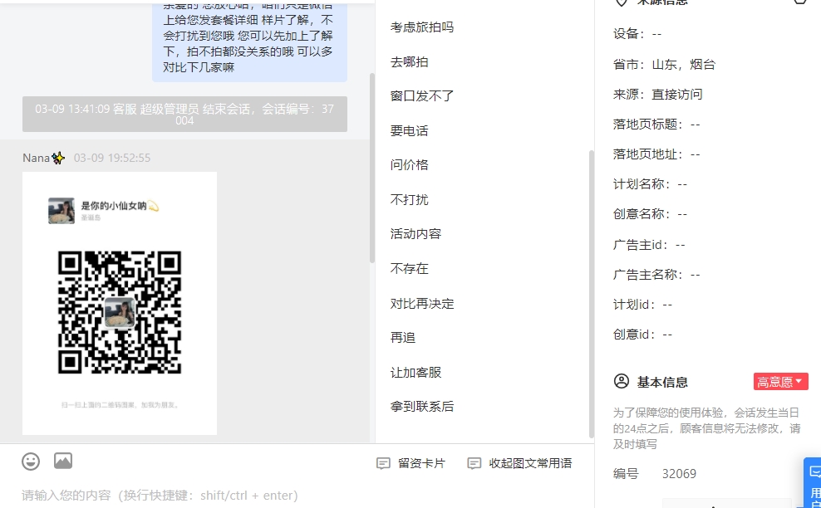Open the emoji picker
The height and width of the screenshot is (508, 821).
31,462
